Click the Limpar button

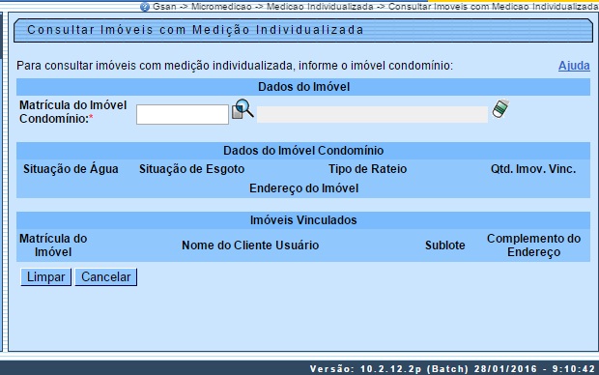click(x=45, y=276)
